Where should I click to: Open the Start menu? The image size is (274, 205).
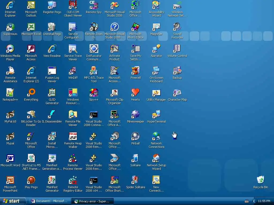(x=13, y=201)
